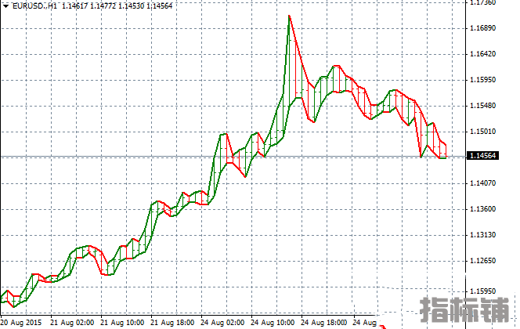The width and height of the screenshot is (520, 329).
Task: Select the 21 Aug 02:00 time label
Action: point(72,322)
